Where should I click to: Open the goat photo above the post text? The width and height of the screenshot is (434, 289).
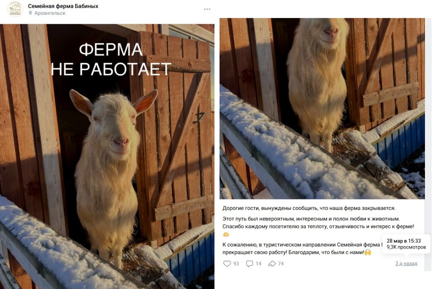[x=322, y=108]
